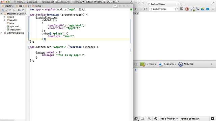Viewport: 216px width, 121px height.
Task: Open the eyedropper color picker extension
Action: (x=192, y=9)
